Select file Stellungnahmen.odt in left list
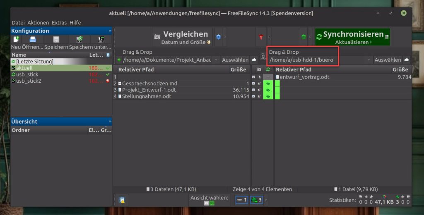Screen dimensions: 424x215 tap(147, 96)
